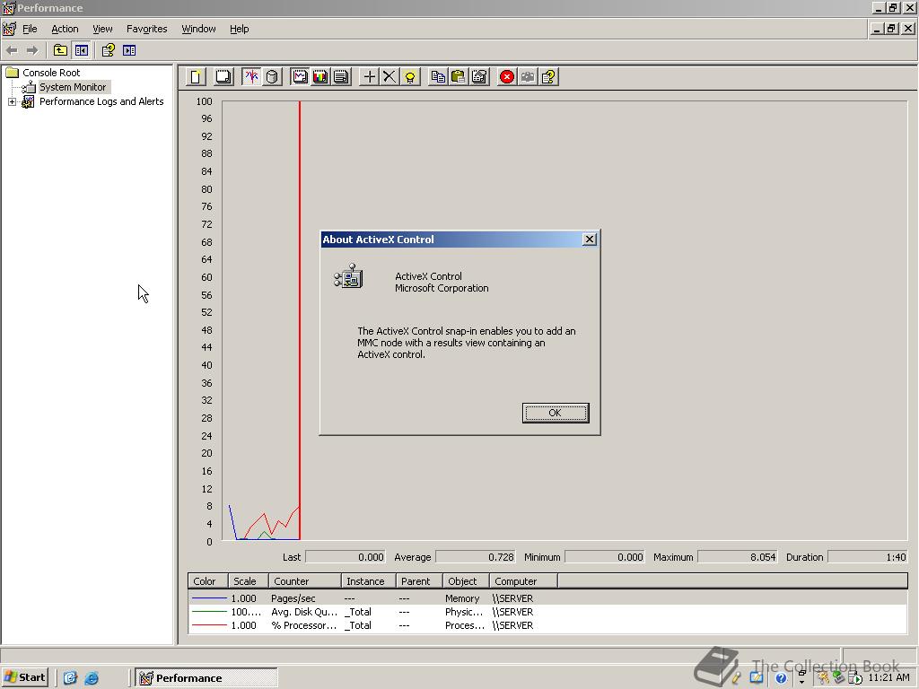Switch to View Graph icon
The width and height of the screenshot is (919, 689).
(300, 77)
